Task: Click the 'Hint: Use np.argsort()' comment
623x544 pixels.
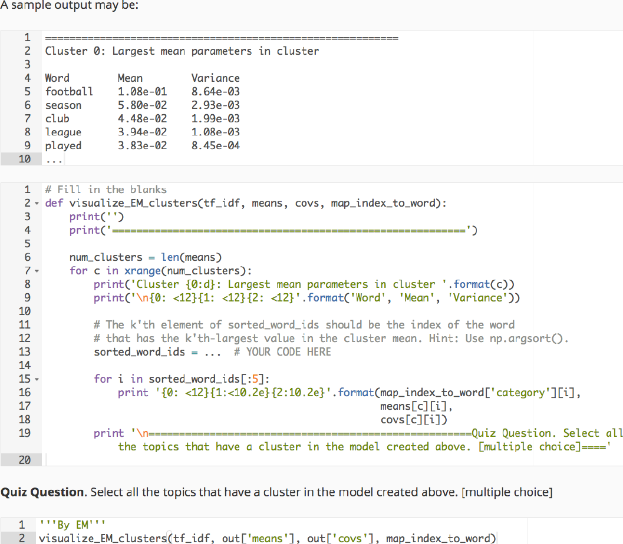Action: tap(499, 339)
